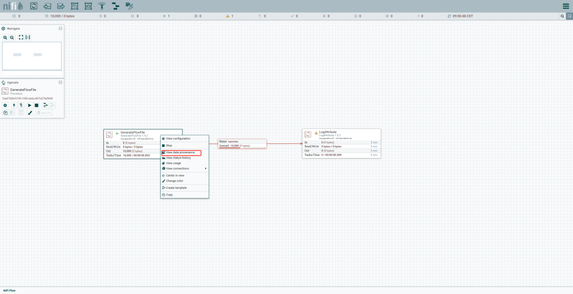573x294 pixels.
Task: Set zoom to actual size
Action: tap(28, 37)
